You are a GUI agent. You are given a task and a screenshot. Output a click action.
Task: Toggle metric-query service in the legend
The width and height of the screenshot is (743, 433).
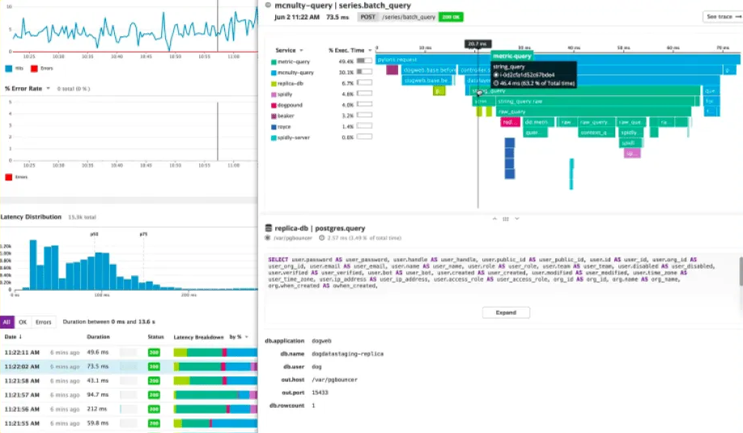pos(291,62)
